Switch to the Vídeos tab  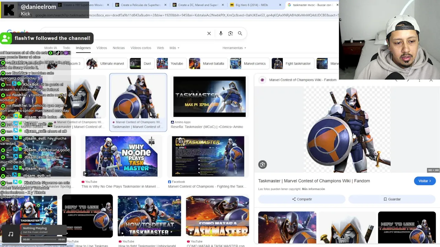(x=102, y=48)
